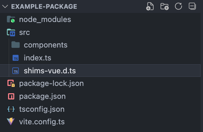The width and height of the screenshot is (203, 132).
Task: Collapse all folders in Explorer
Action: [x=192, y=6]
